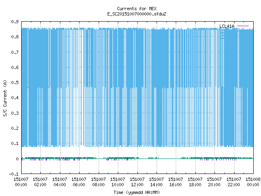The height and width of the screenshot is (196, 261).
Task: Click the -0.1 y-axis tick label
Action: coord(13,174)
